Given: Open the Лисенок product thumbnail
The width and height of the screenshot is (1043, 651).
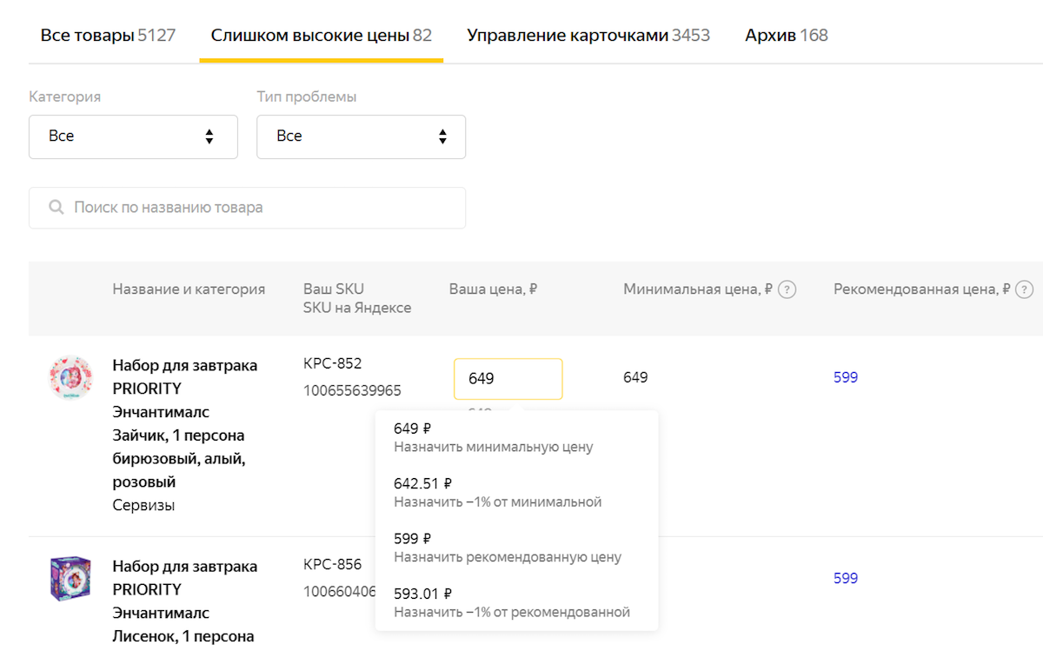Looking at the screenshot, I should (x=70, y=579).
